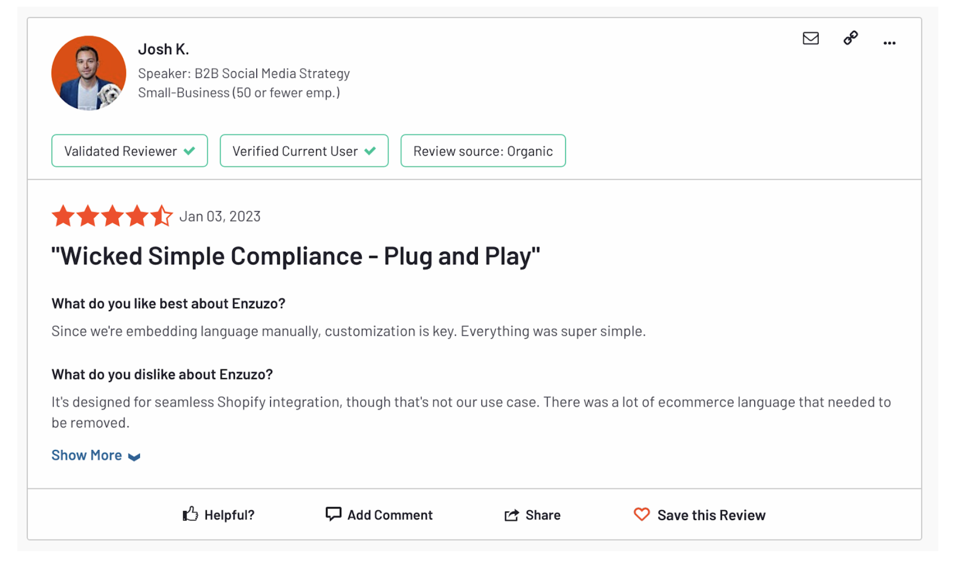Open the email review icon
The width and height of the screenshot is (964, 565).
click(x=810, y=38)
